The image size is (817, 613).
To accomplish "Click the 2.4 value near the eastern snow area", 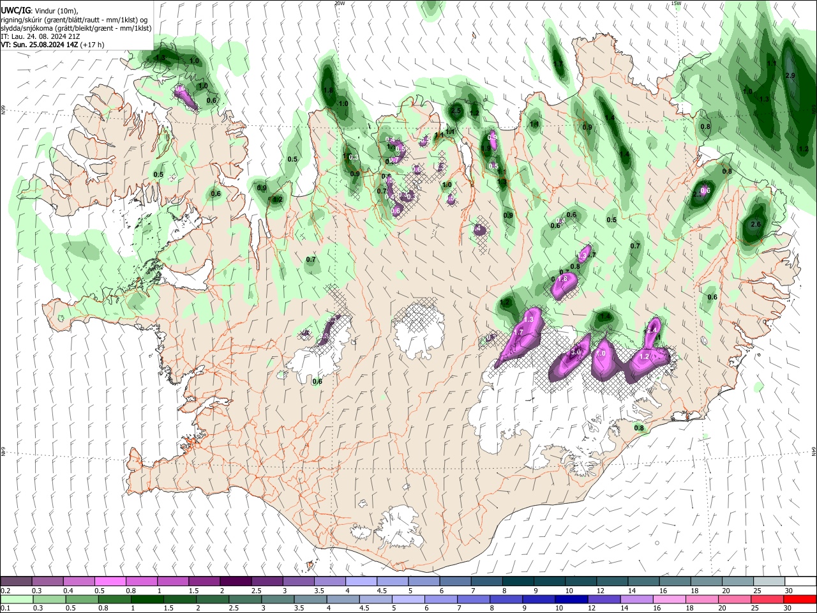I will [650, 330].
